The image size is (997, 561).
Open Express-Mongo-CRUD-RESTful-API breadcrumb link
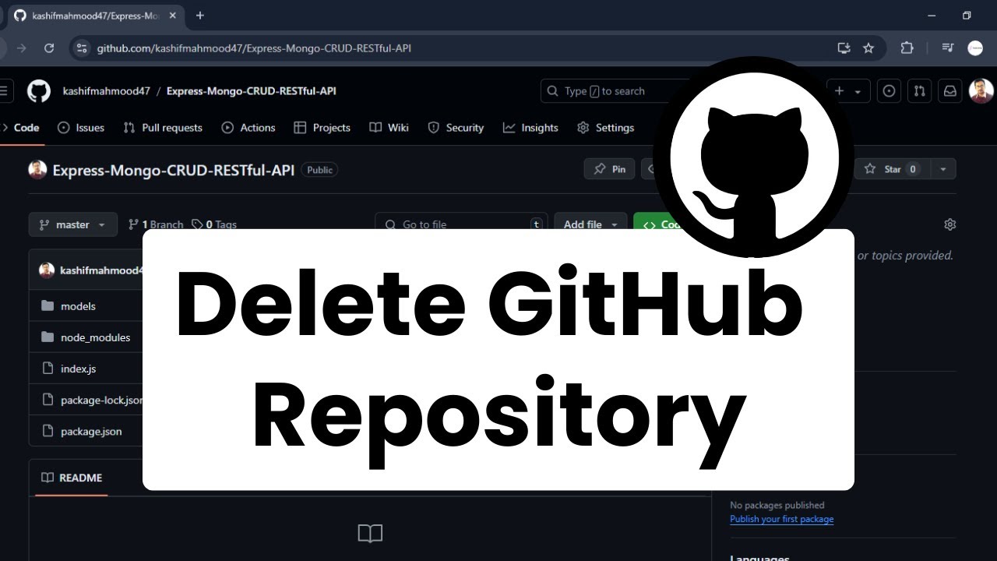coord(252,91)
